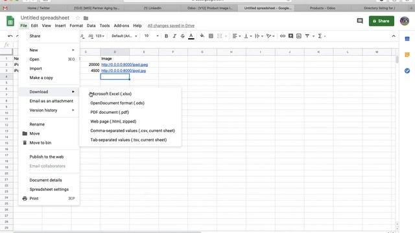Screen dimensions: 415x233
Task: Open the Google account avatar
Action: tap(405, 21)
